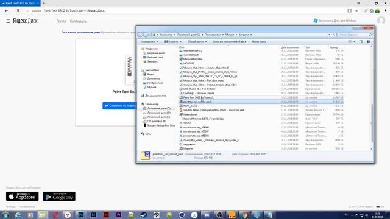This screenshot has height=219, width=390.
Task: Click the browser back arrow
Action: [x=6, y=11]
